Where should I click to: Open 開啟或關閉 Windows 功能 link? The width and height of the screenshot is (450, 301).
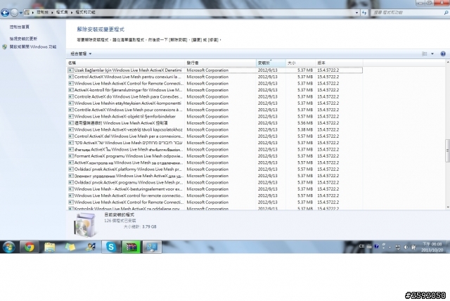click(x=33, y=47)
